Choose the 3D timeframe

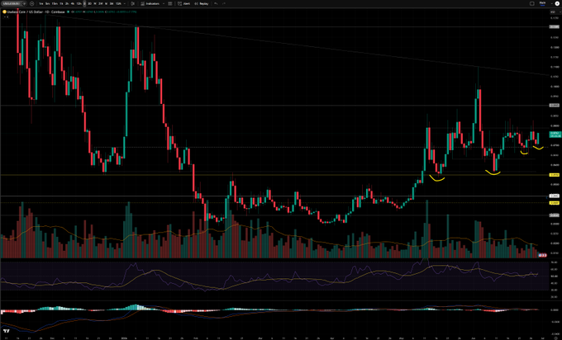pos(89,3)
